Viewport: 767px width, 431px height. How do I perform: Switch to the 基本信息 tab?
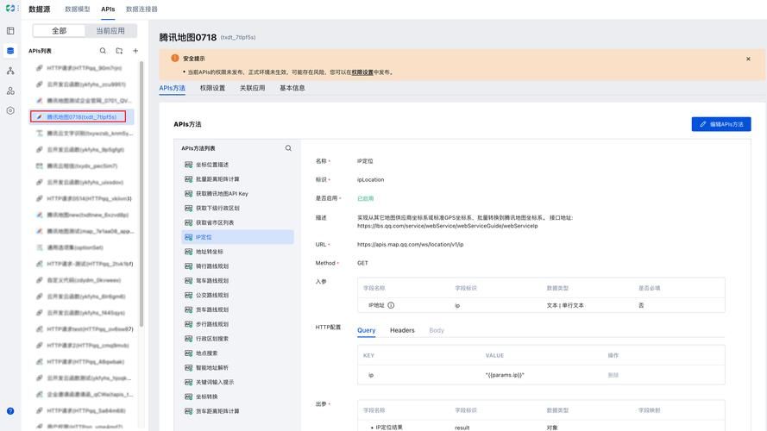pyautogui.click(x=292, y=88)
